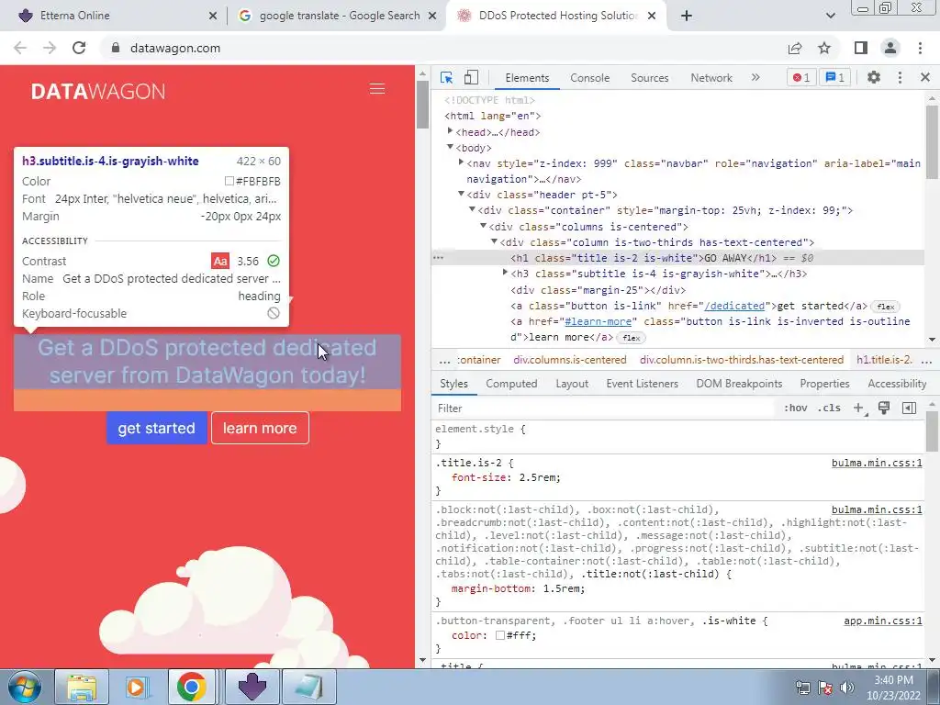Switch to google translate search tab

point(340,16)
